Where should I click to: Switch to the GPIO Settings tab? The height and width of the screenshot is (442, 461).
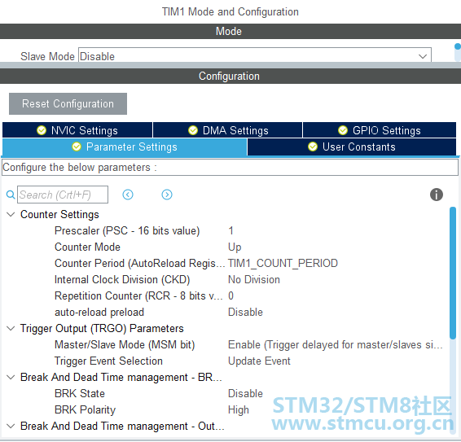pos(380,130)
